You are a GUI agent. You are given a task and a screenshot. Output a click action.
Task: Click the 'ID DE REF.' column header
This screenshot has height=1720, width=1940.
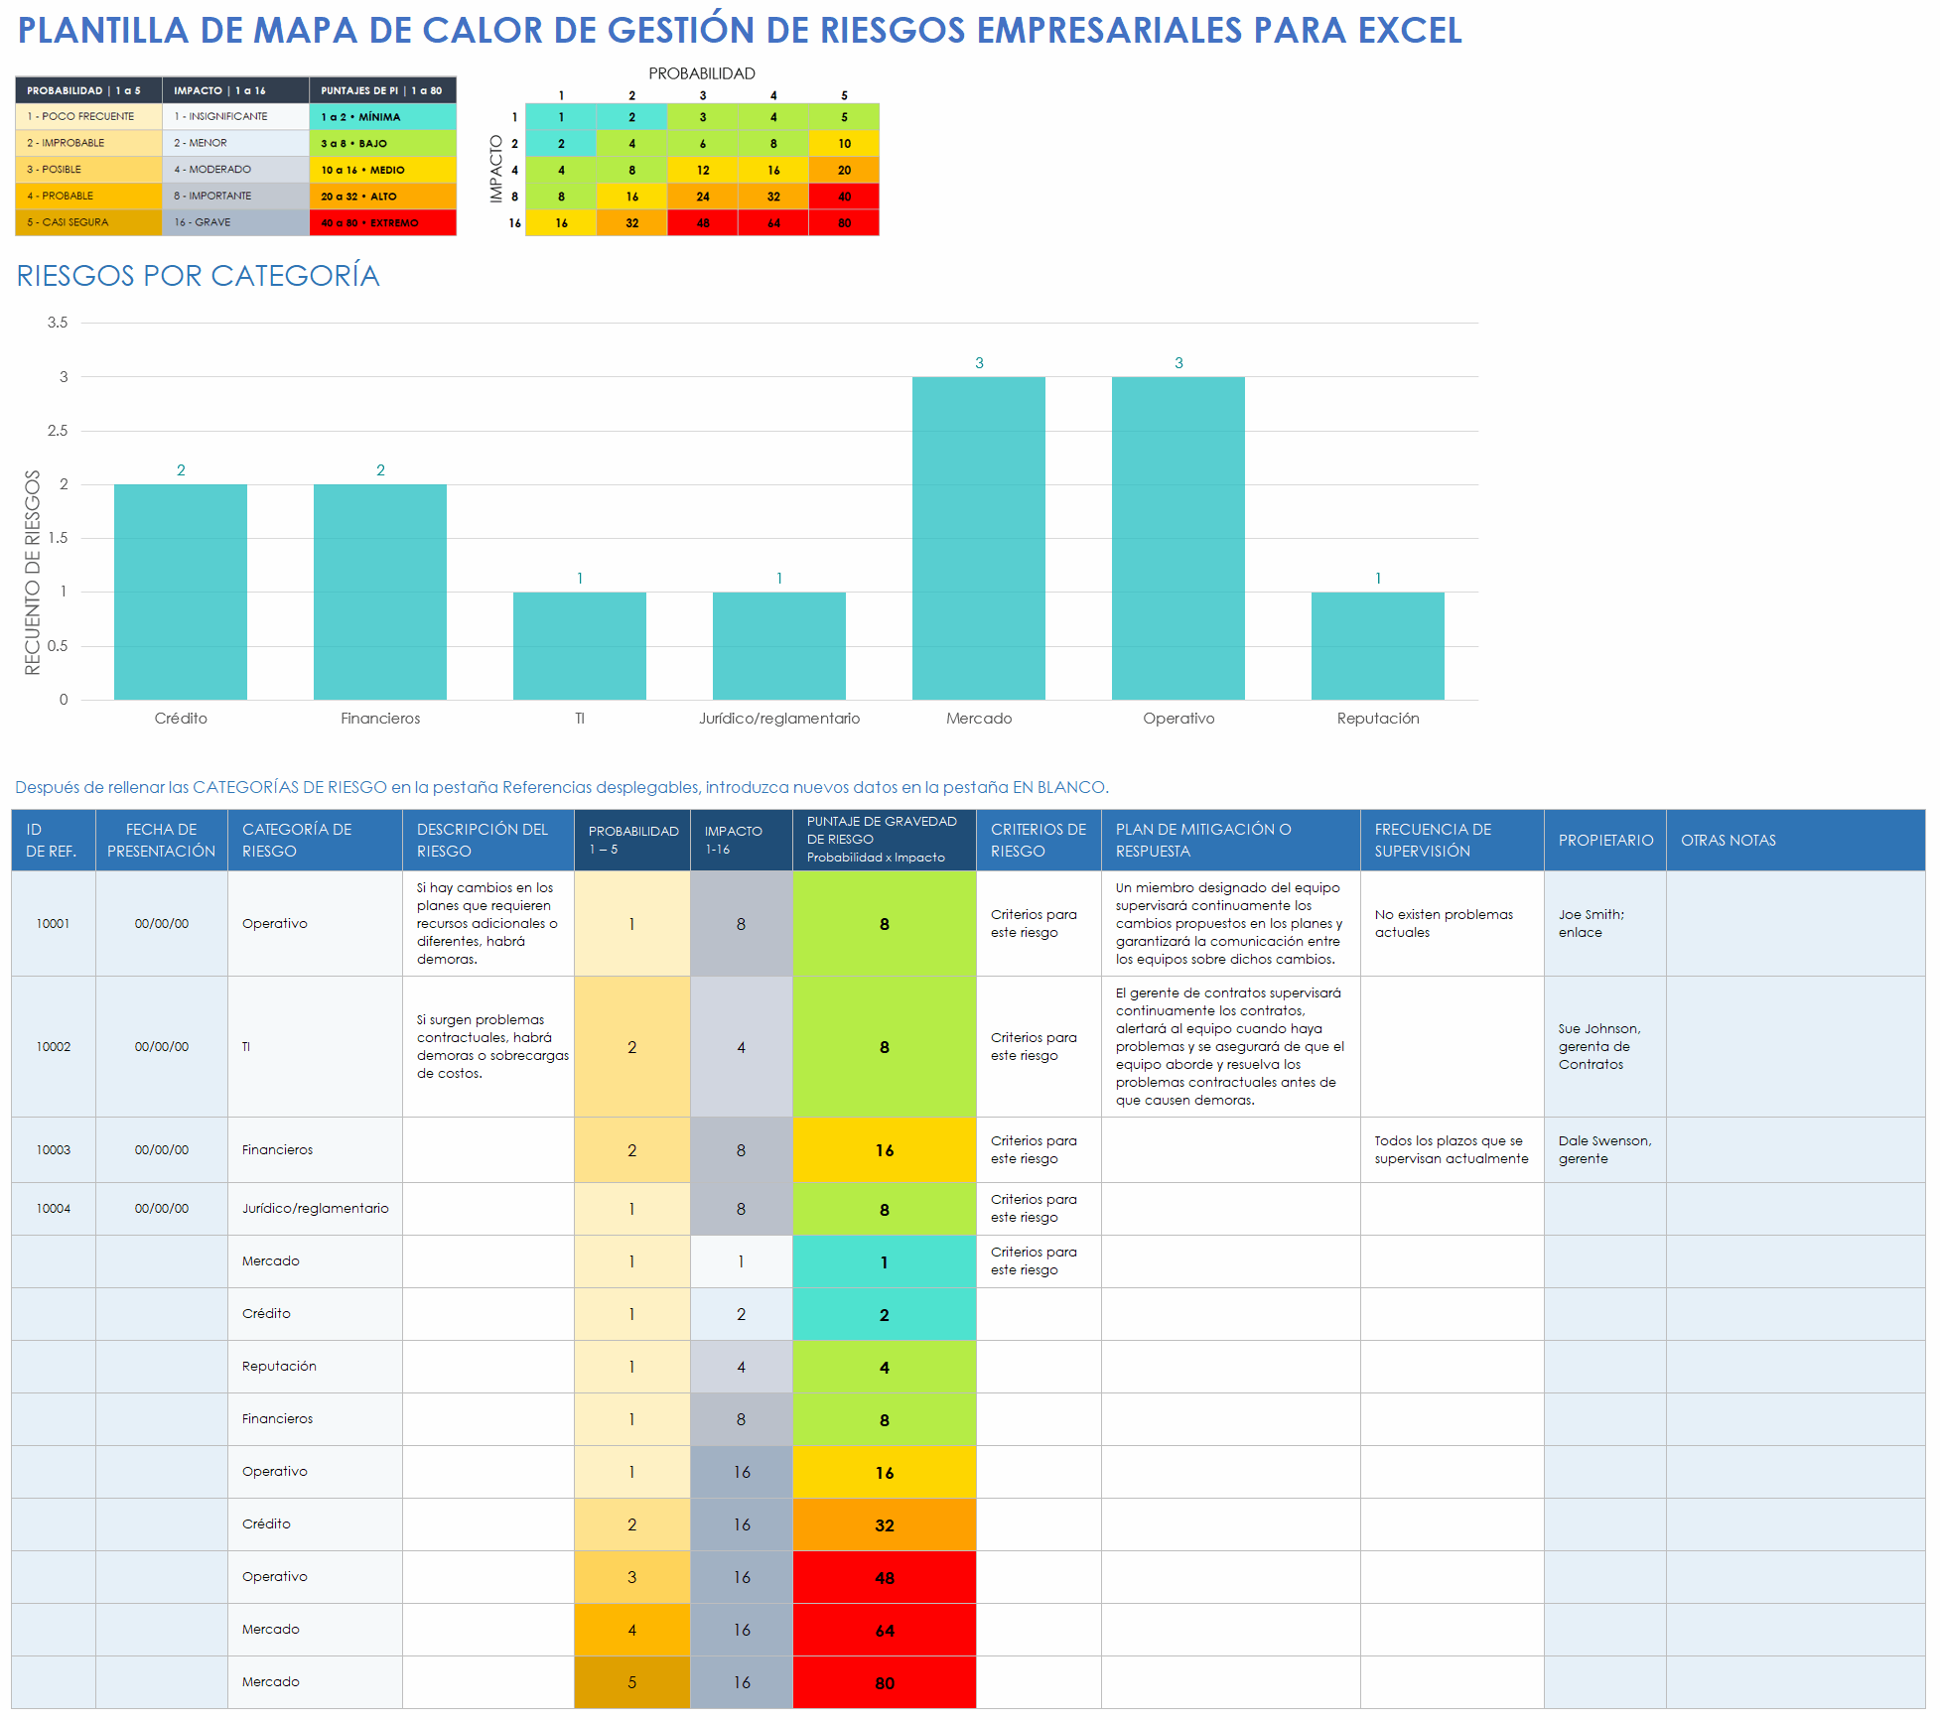pyautogui.click(x=54, y=840)
